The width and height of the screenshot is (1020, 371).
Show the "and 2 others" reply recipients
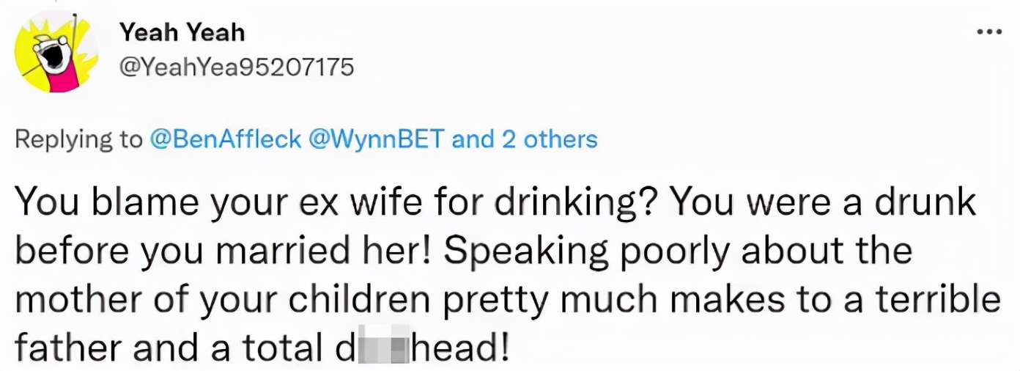(x=525, y=139)
